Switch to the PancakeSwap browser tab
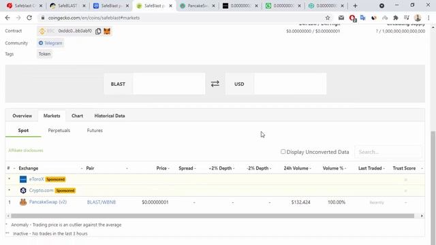The image size is (436, 245). (198, 5)
